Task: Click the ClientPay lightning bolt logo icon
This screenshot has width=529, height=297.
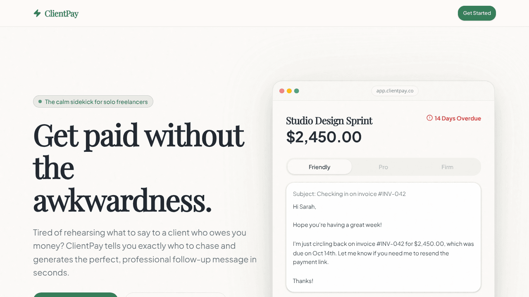Action: coord(37,13)
